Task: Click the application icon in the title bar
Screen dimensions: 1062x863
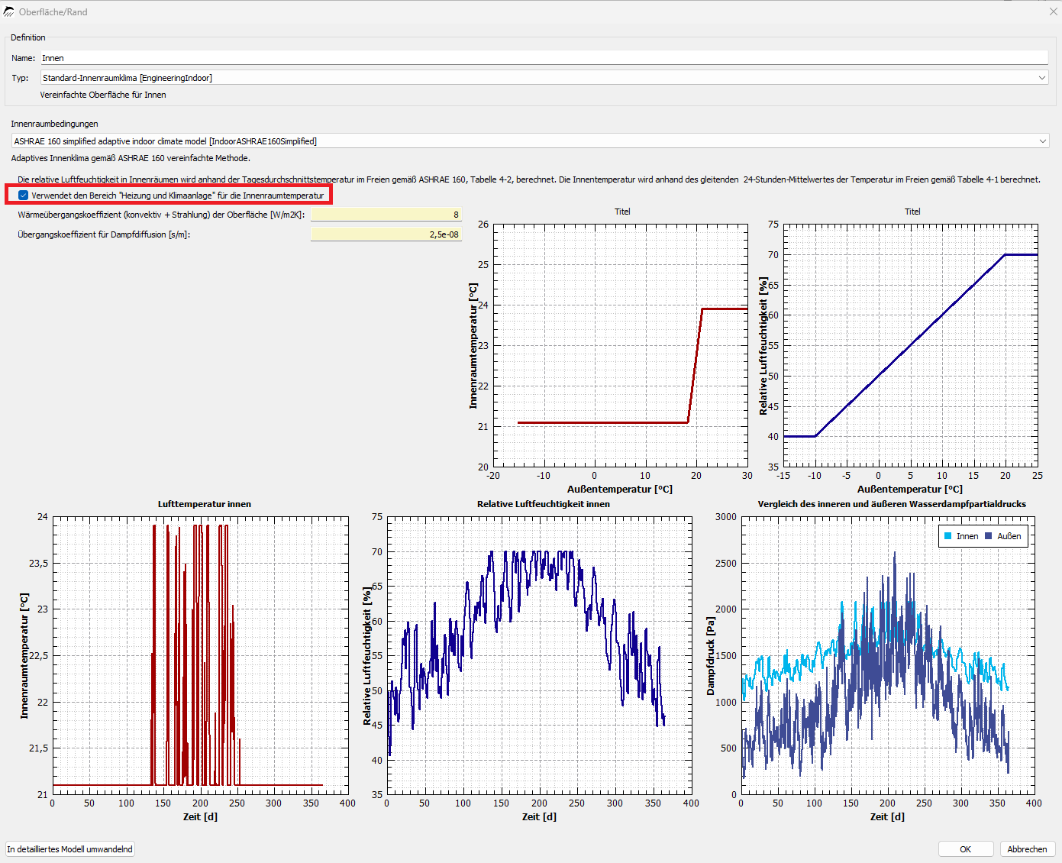Action: pyautogui.click(x=8, y=11)
